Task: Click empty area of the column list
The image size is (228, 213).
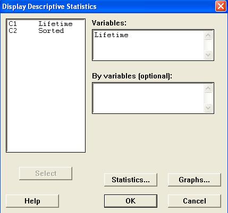Action: pos(46,92)
